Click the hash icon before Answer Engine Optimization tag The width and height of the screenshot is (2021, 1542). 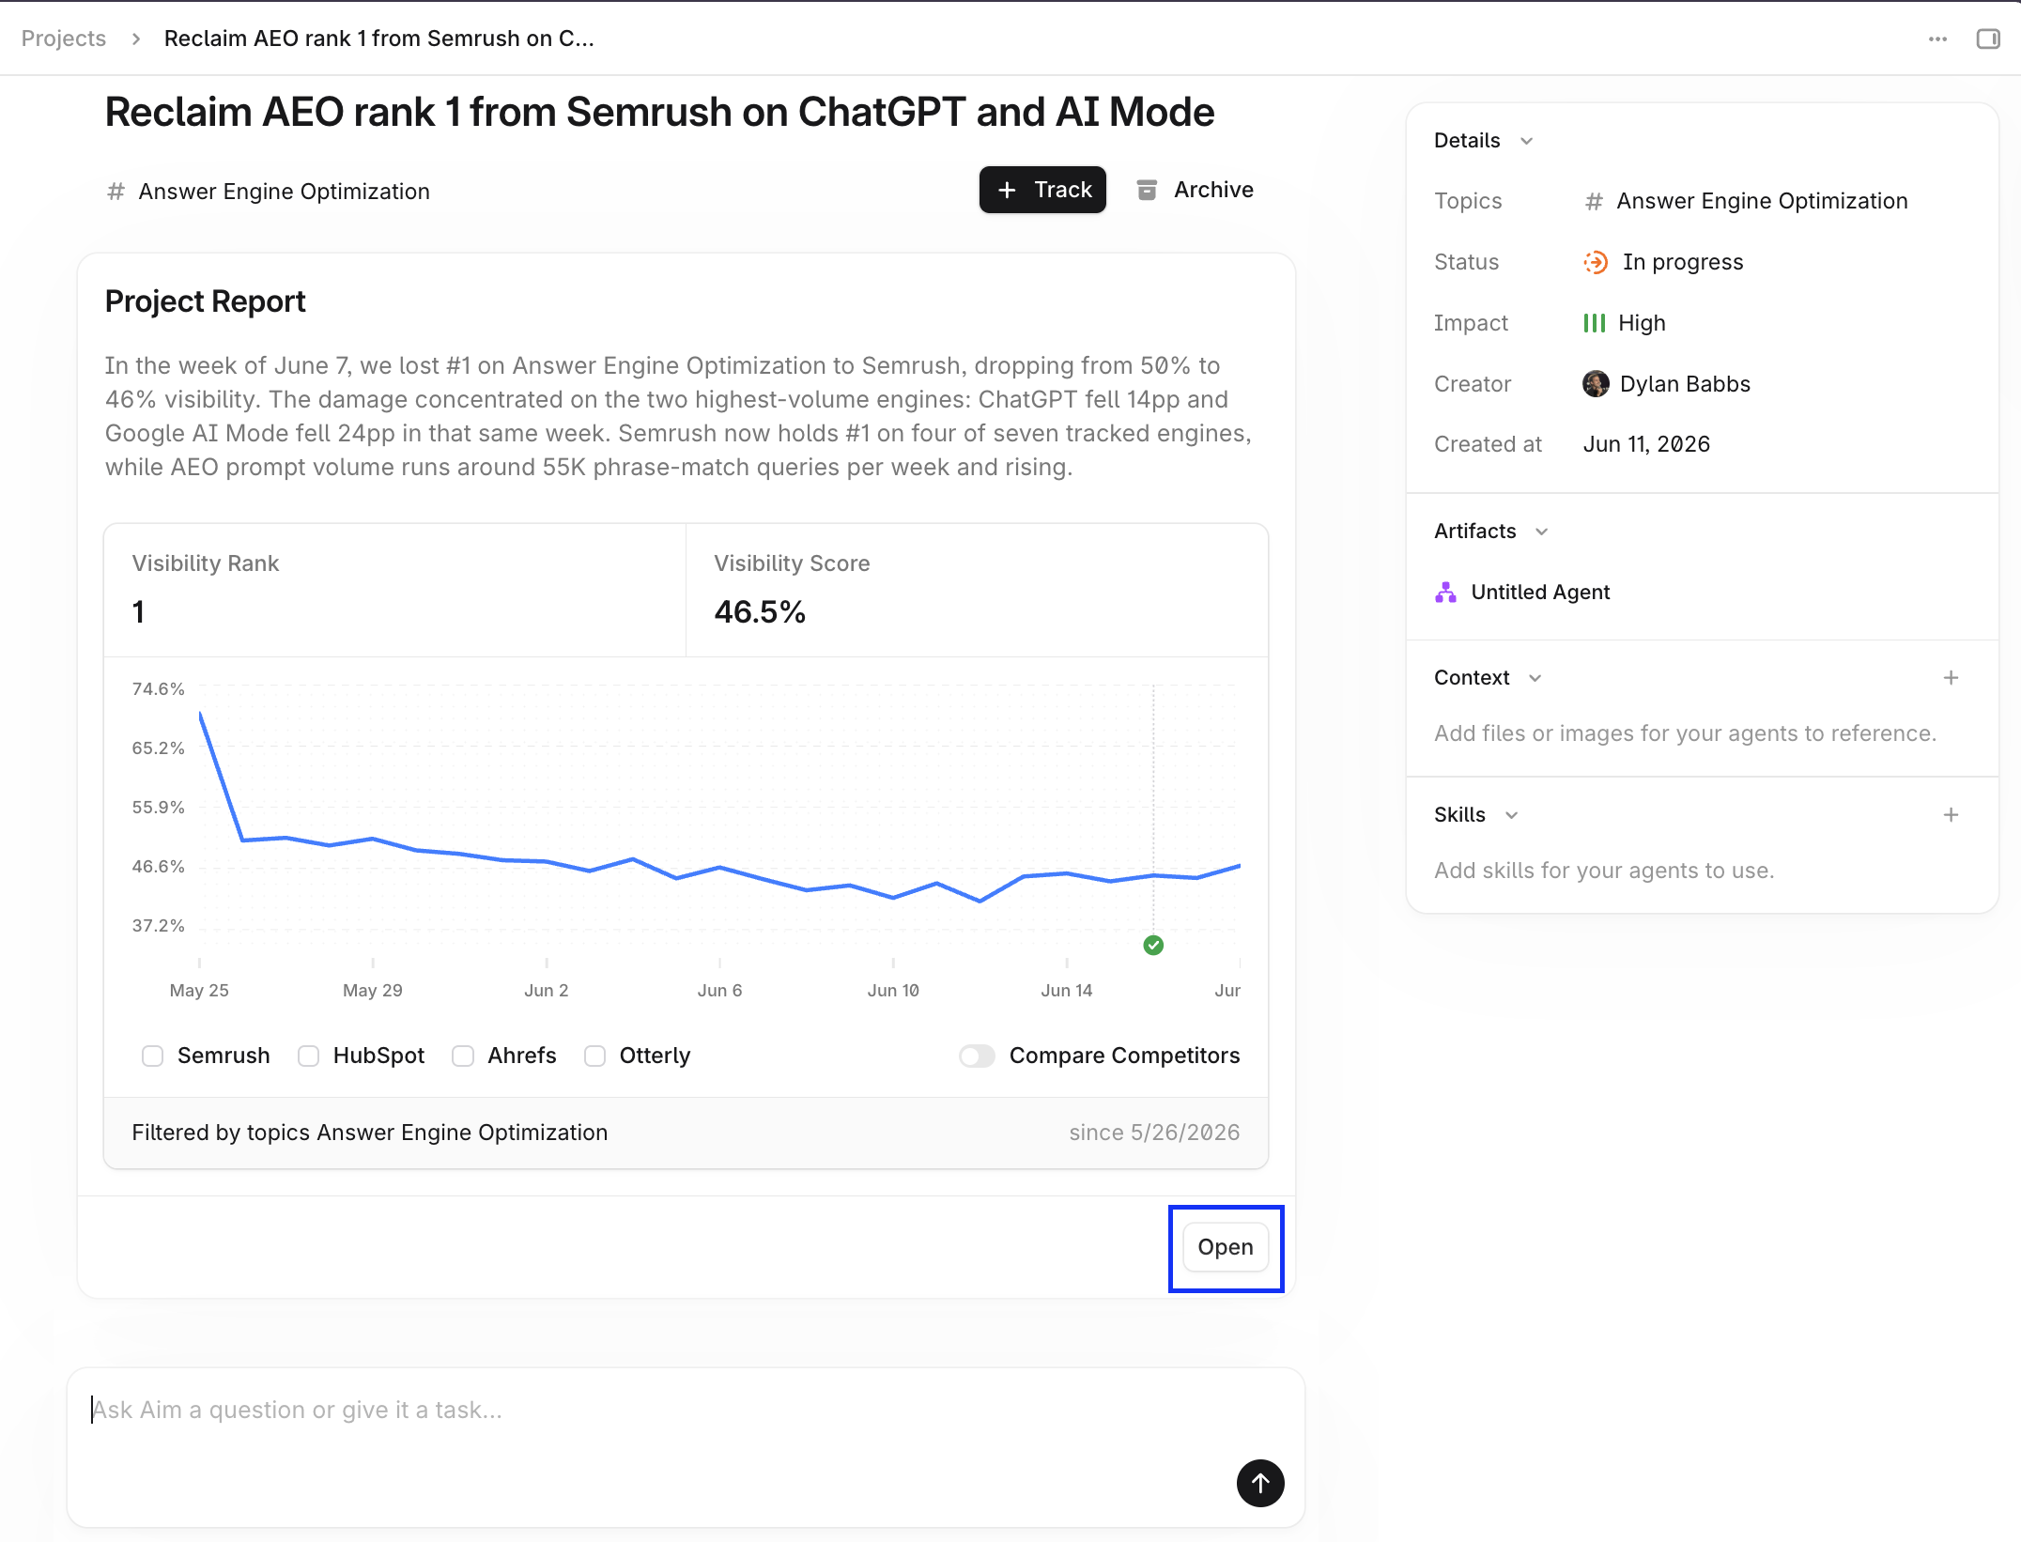[116, 191]
